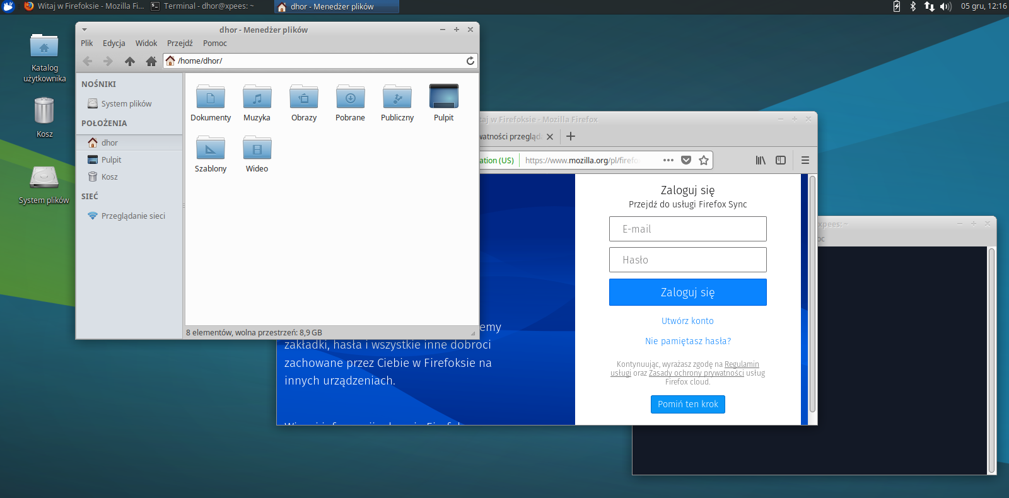Click the terminal window vertical scrollbar
The height and width of the screenshot is (498, 1009).
tap(991, 360)
